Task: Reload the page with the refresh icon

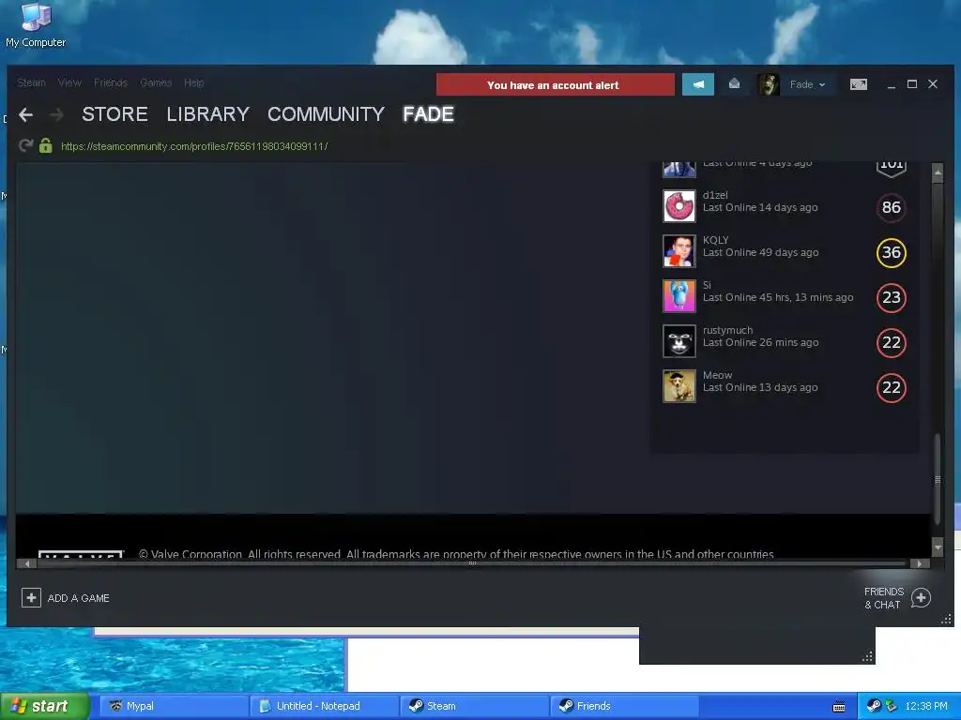Action: coord(25,145)
